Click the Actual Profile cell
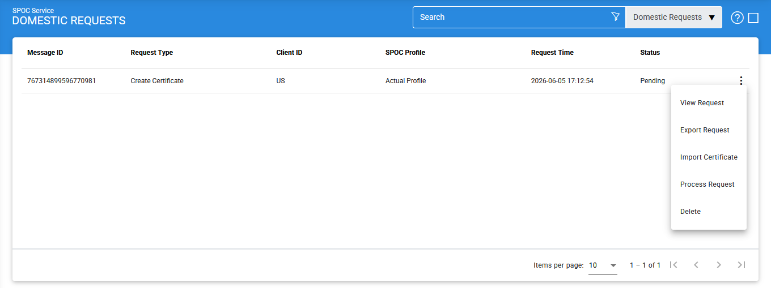The image size is (771, 288). (405, 81)
